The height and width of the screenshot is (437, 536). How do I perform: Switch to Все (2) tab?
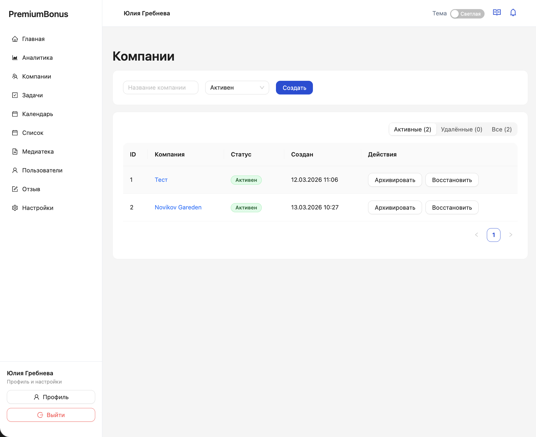[x=501, y=129]
